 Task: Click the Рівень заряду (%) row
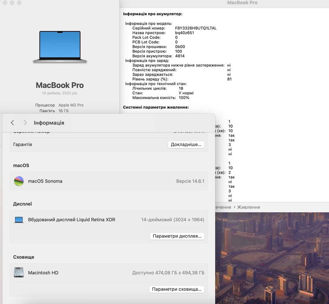pyautogui.click(x=182, y=79)
